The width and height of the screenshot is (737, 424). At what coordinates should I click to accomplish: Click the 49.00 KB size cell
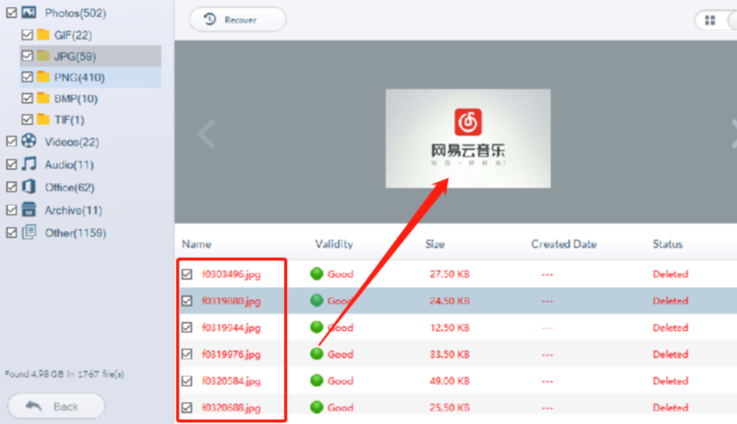[449, 381]
